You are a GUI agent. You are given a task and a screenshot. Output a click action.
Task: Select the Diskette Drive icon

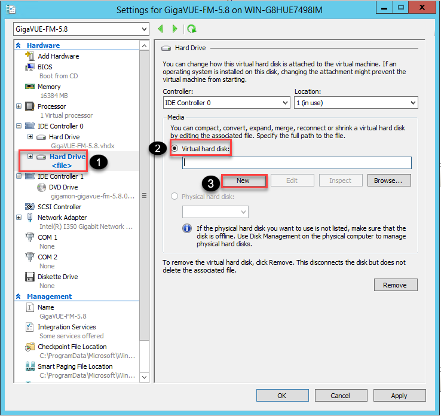point(29,277)
